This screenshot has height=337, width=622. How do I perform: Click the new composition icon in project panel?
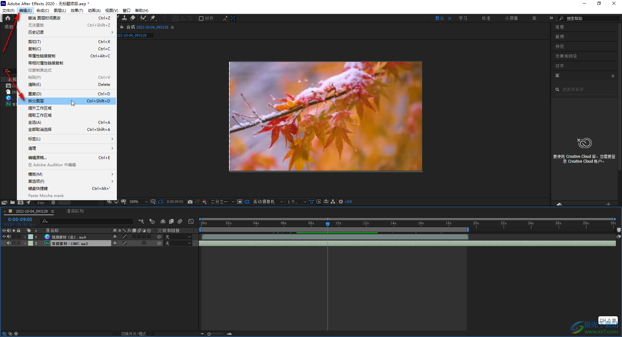pos(20,202)
